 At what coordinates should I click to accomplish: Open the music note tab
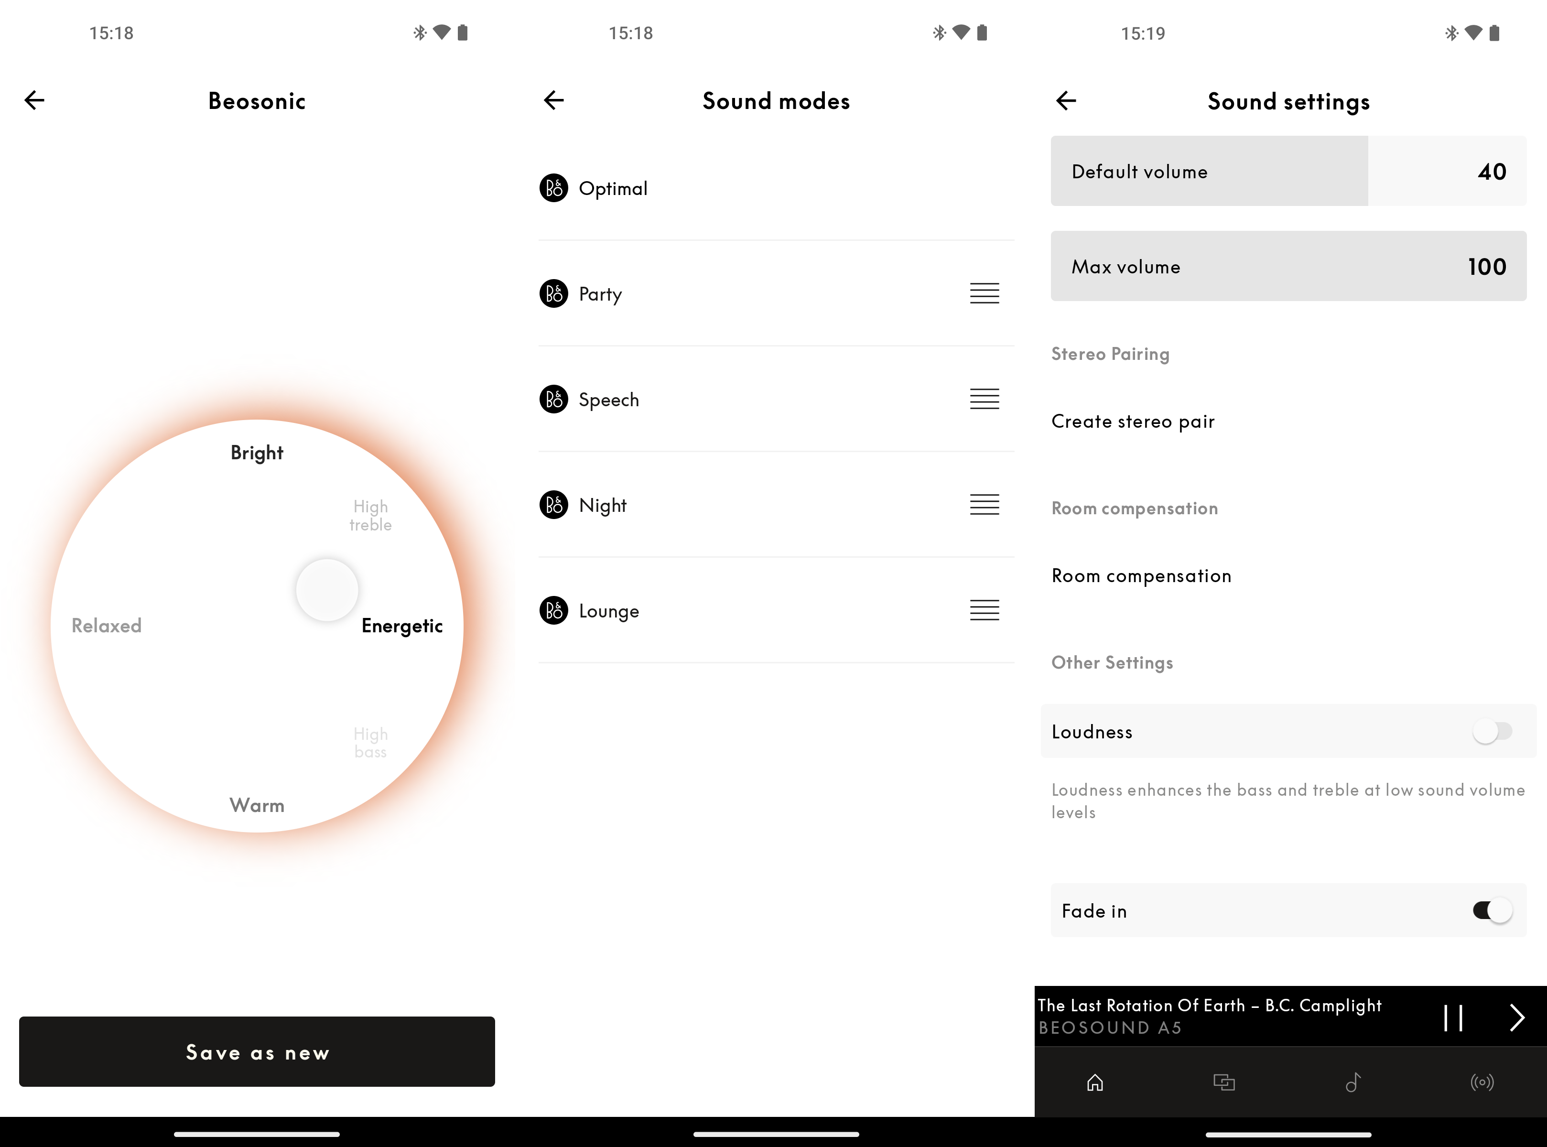click(1353, 1082)
